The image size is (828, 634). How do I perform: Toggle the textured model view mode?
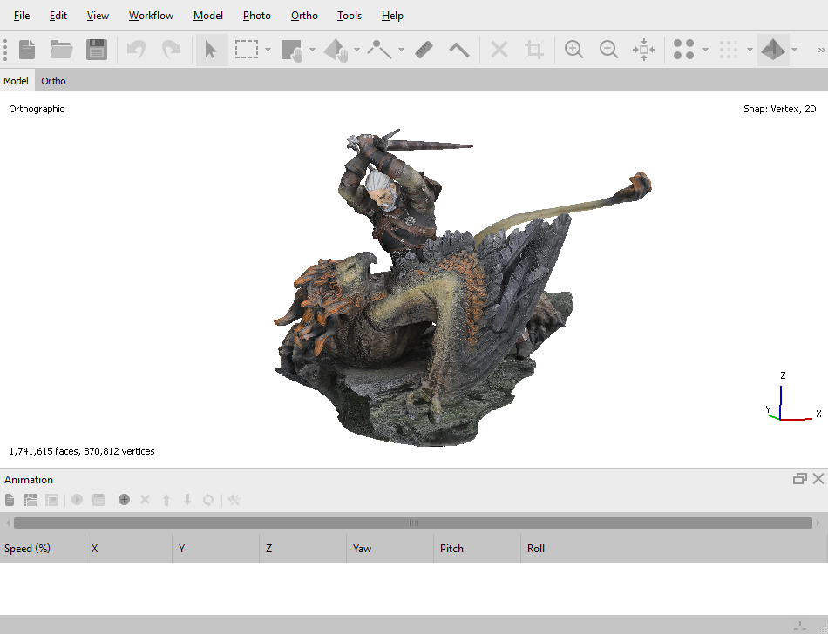pos(772,50)
